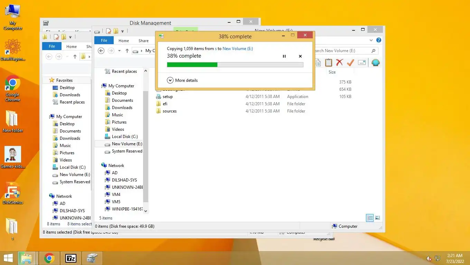Open recent locations dropdown in the New Volume window
470x265 pixels.
tap(119, 51)
